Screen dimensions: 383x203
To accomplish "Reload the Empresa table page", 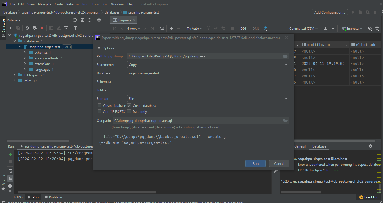I will pos(162,28).
